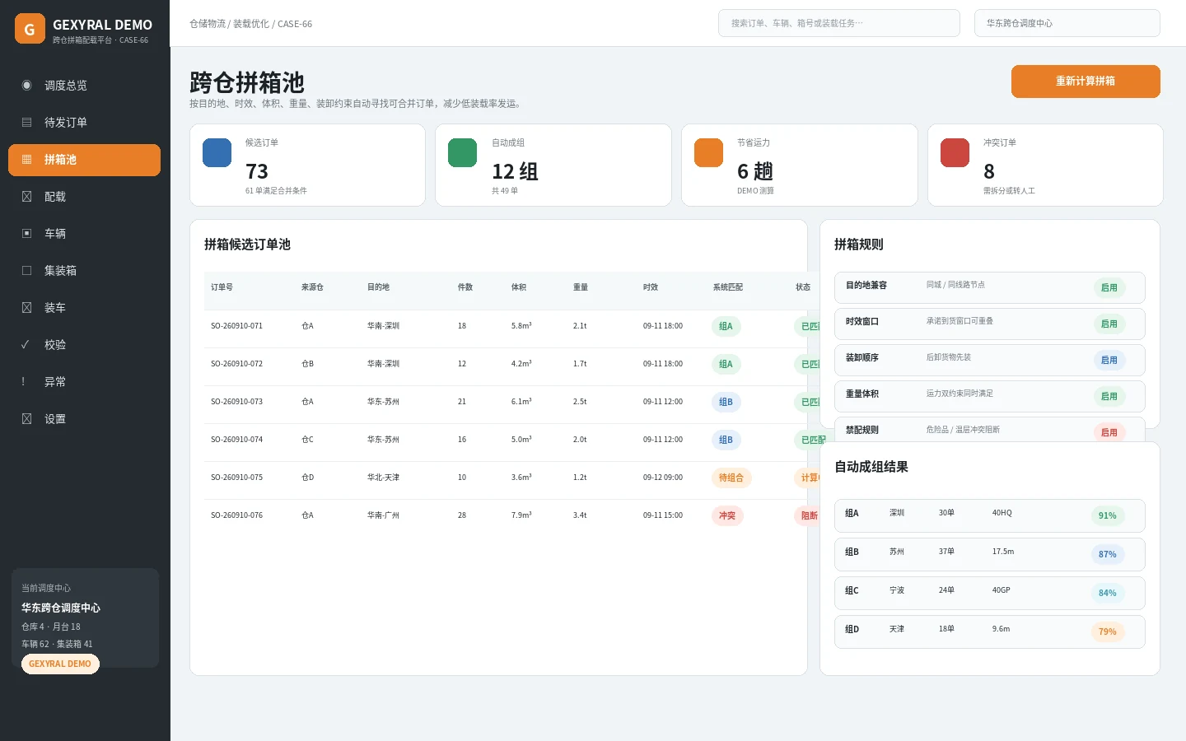Click 华南-广州 destination cell
The width and height of the screenshot is (1186, 741).
(383, 515)
